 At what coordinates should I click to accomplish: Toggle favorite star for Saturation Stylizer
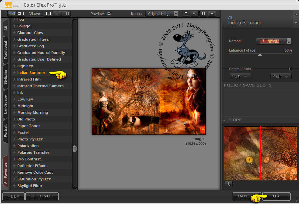pyautogui.click(x=14, y=179)
